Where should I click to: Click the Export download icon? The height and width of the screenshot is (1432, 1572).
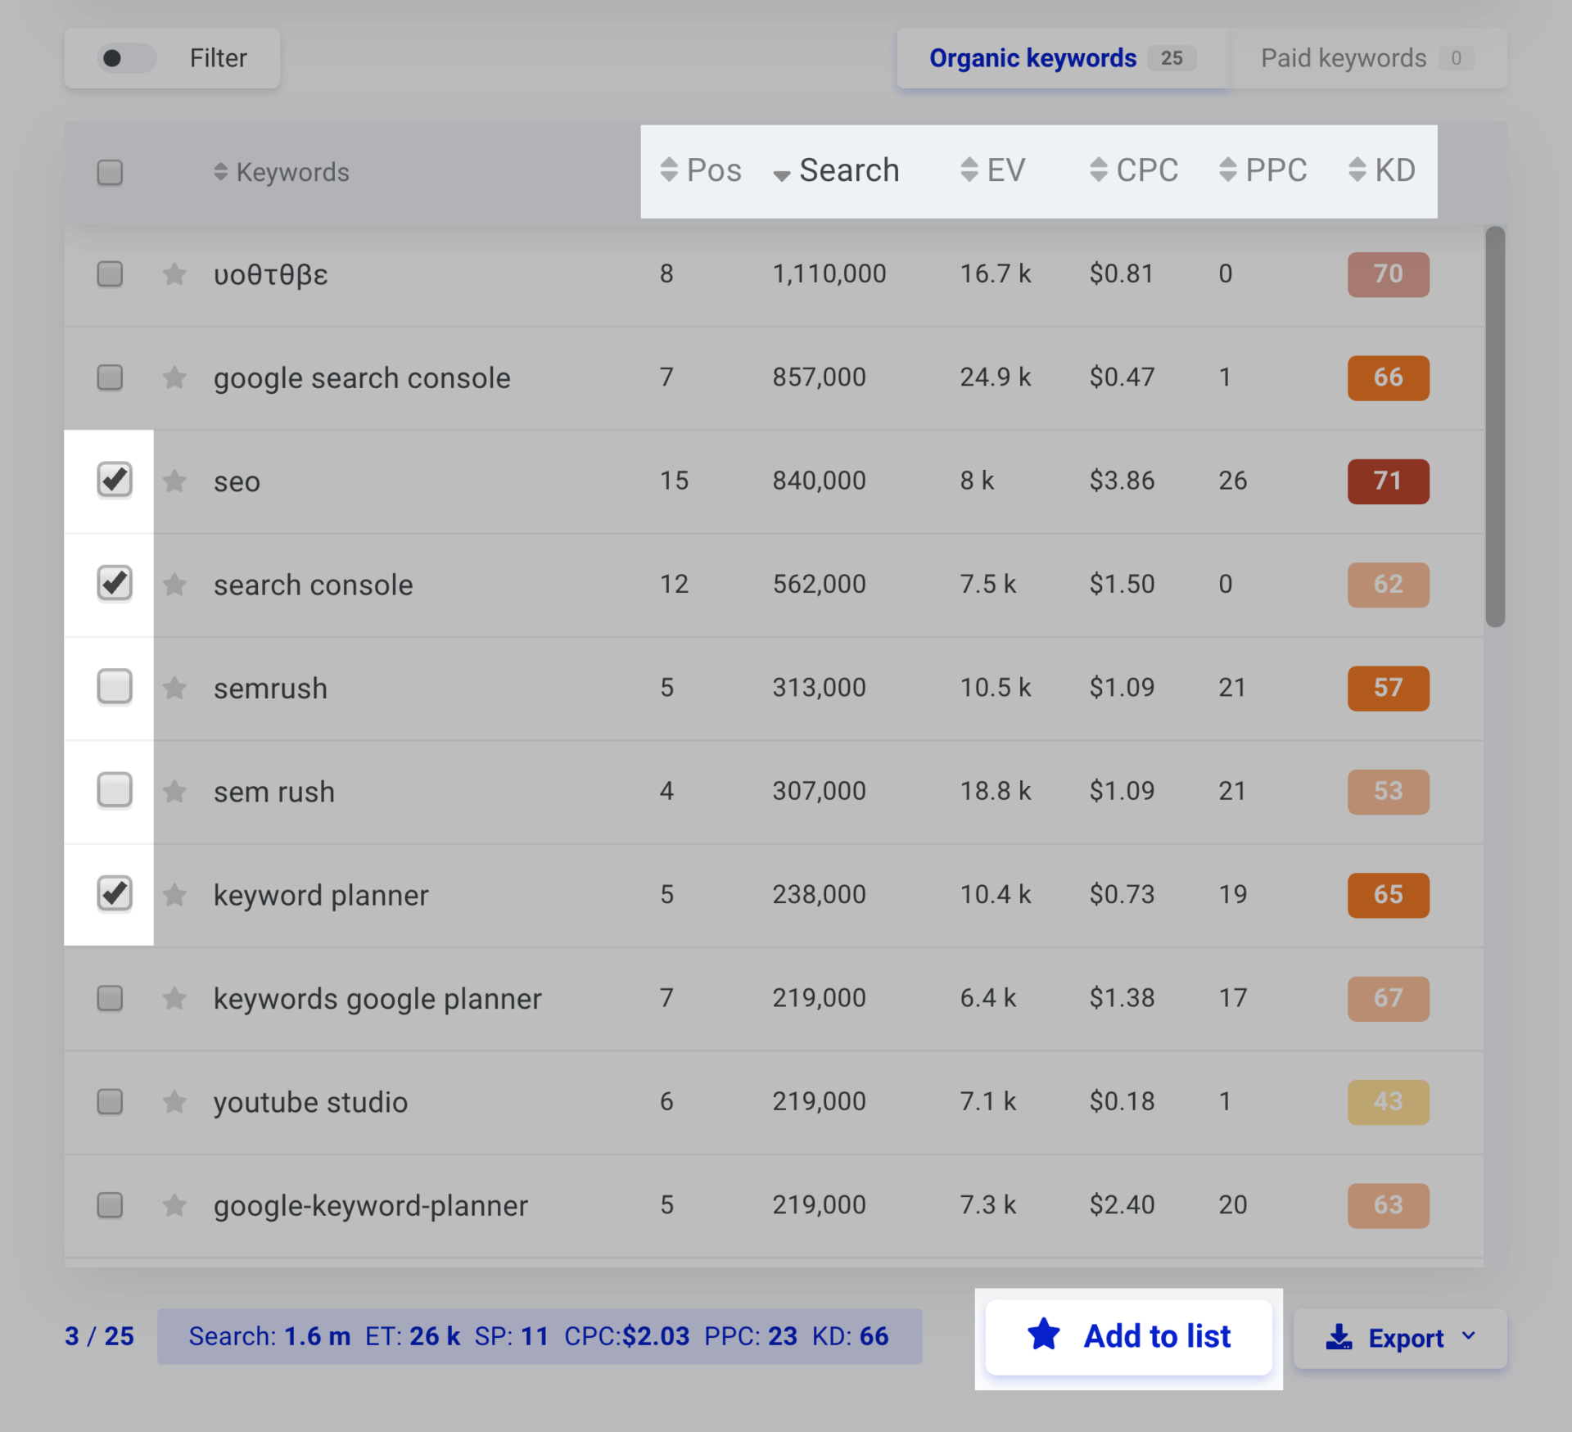point(1339,1337)
